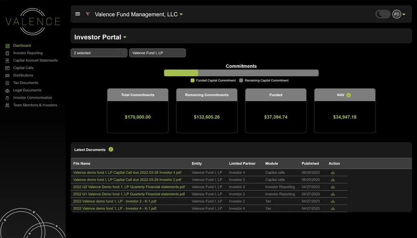Open the user account dropdown arrow
Screen dimensions: 417x238
(404, 14)
